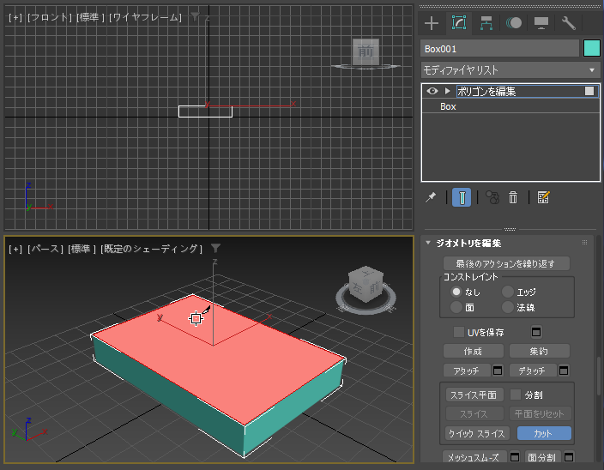Image resolution: width=604 pixels, height=470 pixels.
Task: Open the Hierarchy command panel tab
Action: pyautogui.click(x=486, y=23)
